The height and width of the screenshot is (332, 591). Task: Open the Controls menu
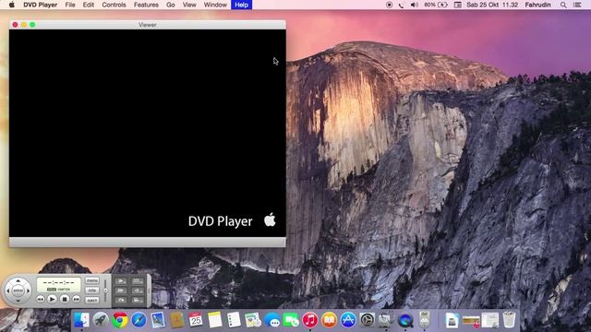click(x=114, y=5)
